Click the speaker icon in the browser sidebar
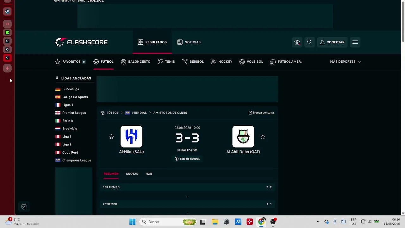The image size is (405, 228). click(x=7, y=24)
